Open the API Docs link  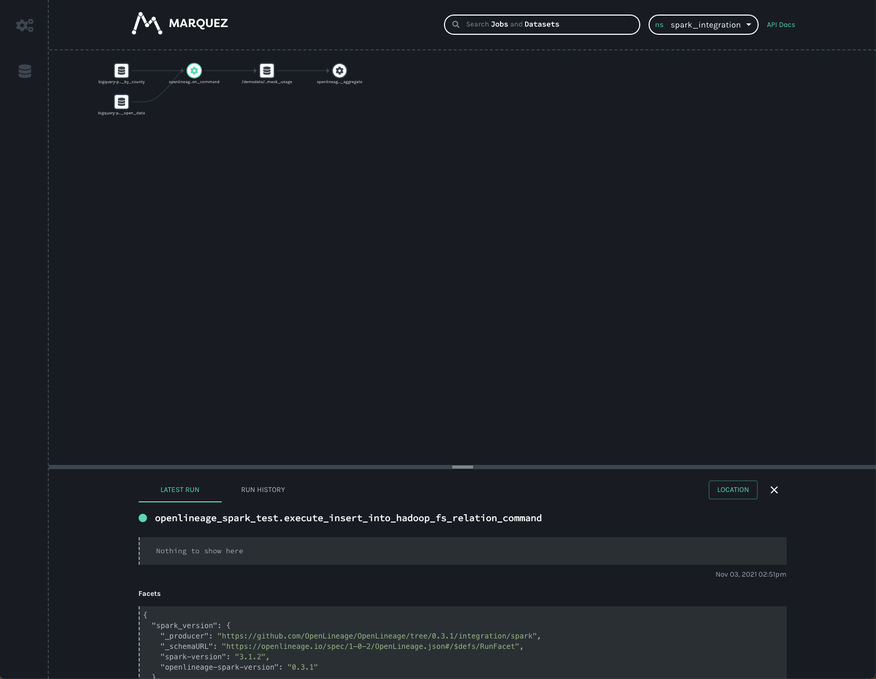point(781,25)
